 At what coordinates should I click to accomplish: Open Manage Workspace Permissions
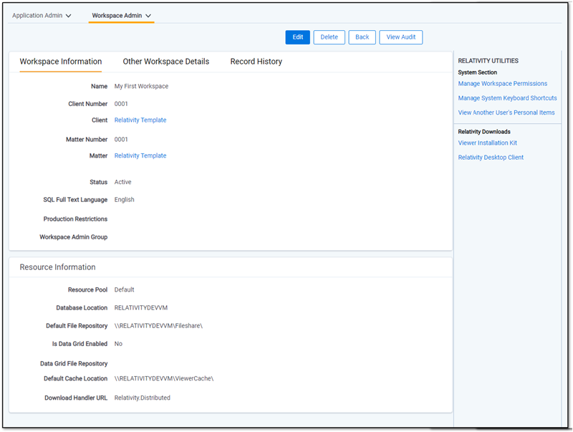503,84
